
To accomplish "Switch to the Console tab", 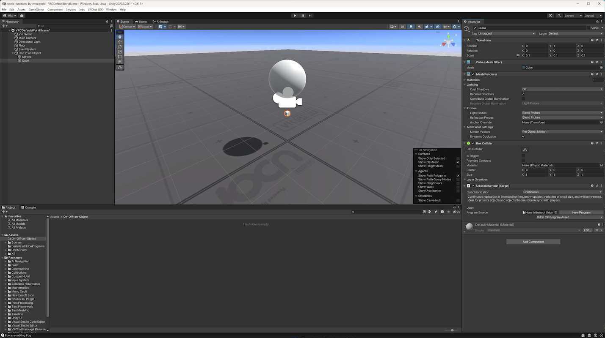I will click(29, 207).
